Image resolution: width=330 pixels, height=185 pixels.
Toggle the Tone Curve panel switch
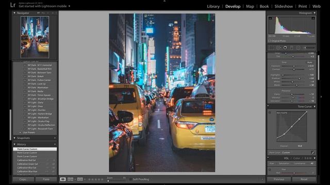coord(268,106)
